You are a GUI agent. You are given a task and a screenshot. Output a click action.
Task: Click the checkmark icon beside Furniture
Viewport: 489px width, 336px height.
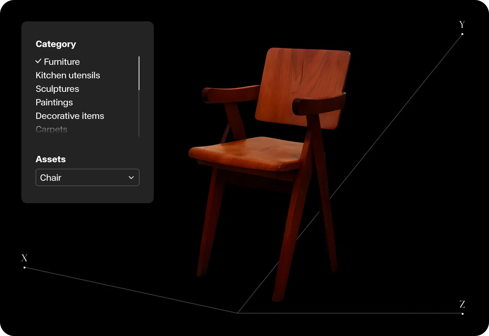point(38,61)
